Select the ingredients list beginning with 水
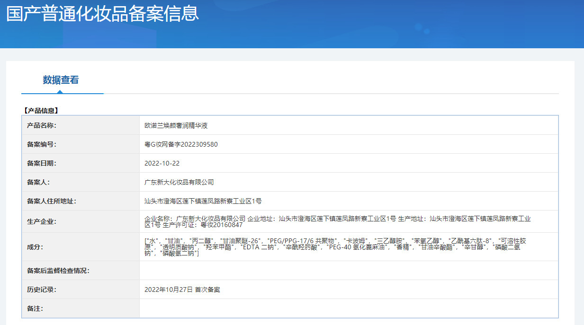The width and height of the screenshot is (584, 325). 335,247
